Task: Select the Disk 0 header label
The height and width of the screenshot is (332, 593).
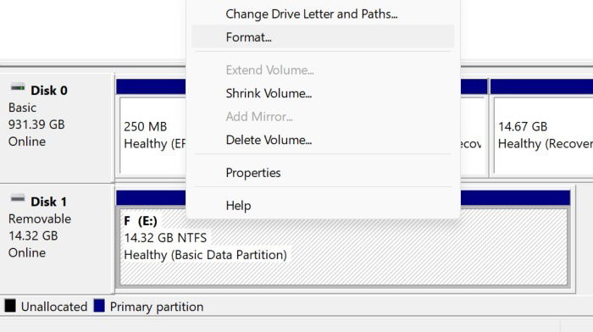Action: pos(49,91)
